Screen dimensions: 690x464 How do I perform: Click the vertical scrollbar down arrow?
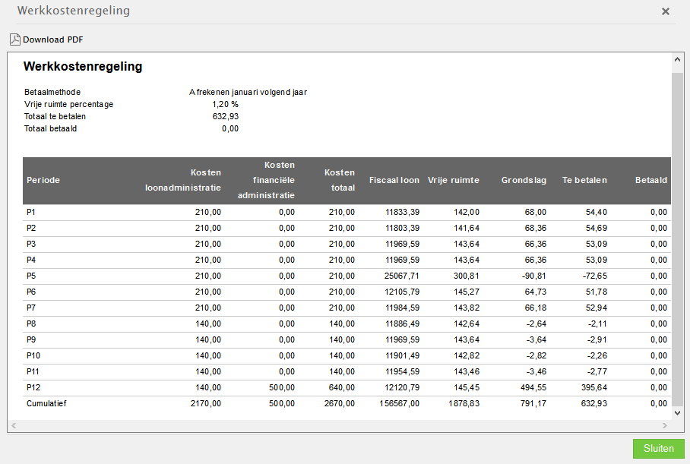[x=677, y=412]
